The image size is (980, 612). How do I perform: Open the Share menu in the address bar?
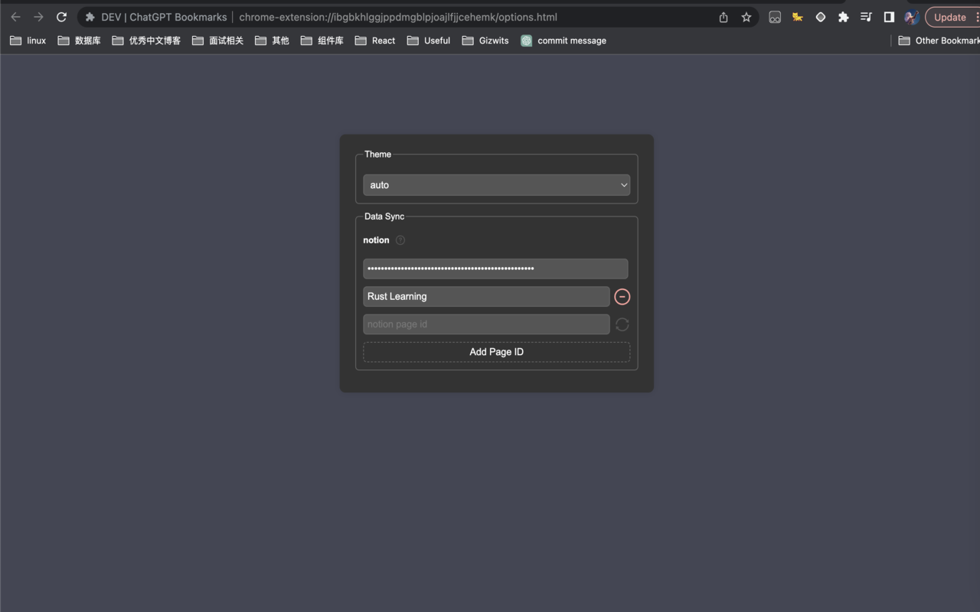pos(723,17)
